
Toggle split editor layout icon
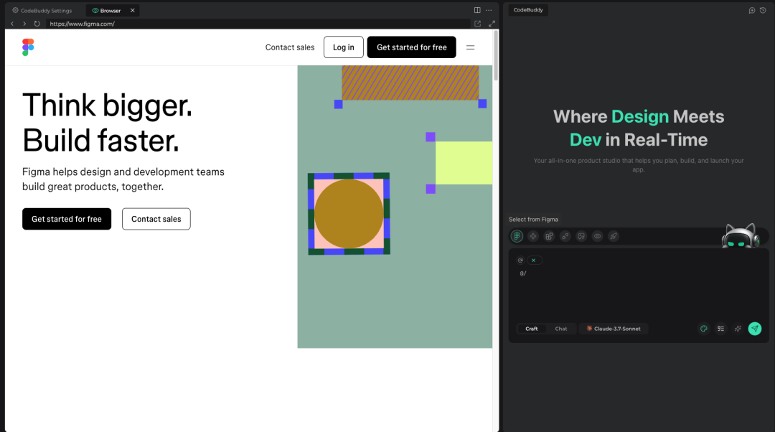click(x=477, y=10)
